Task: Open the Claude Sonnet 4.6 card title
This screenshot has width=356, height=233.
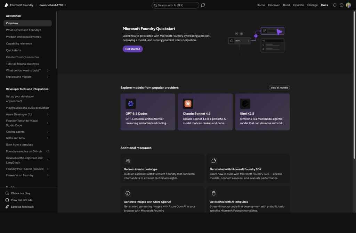Action: (x=197, y=114)
